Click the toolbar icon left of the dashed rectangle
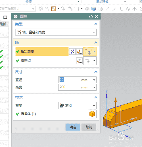The image size is (142, 147). 70,9
